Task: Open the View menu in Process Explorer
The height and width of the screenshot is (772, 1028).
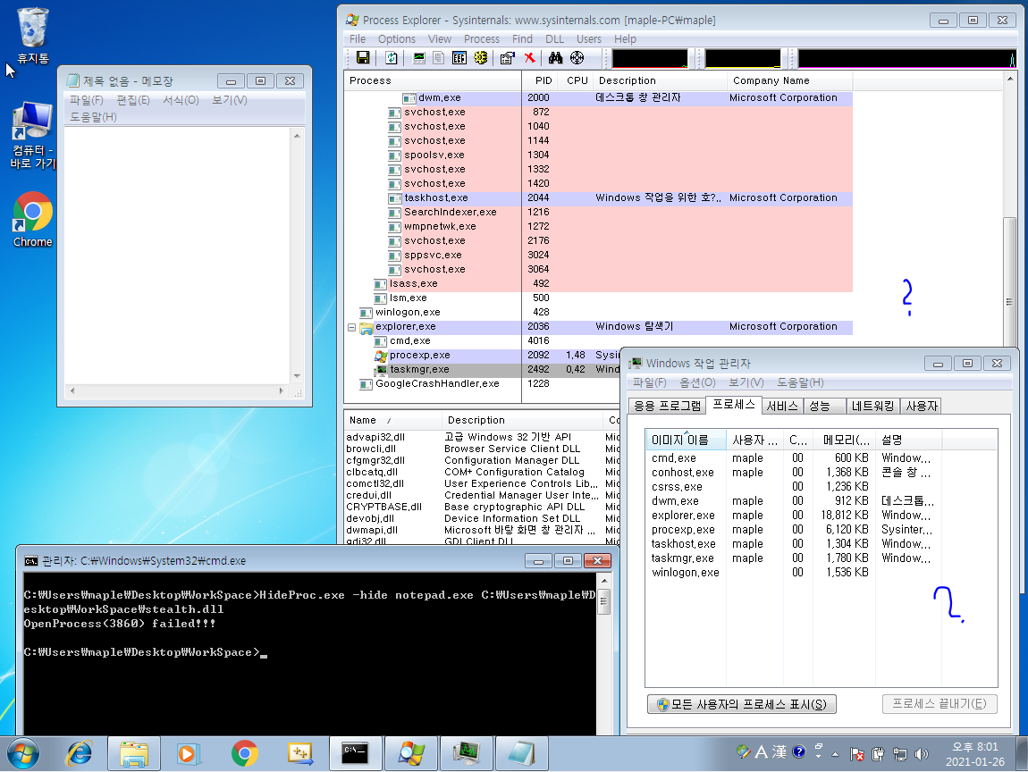Action: point(439,39)
